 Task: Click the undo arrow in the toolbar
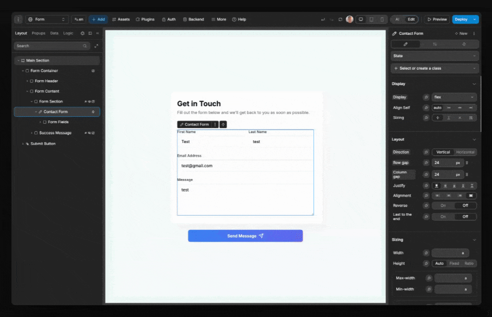(x=323, y=19)
